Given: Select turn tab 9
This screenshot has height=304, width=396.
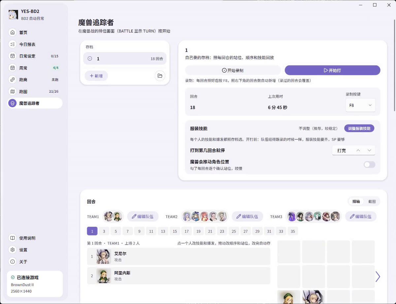Looking at the screenshot, I should point(139,231).
